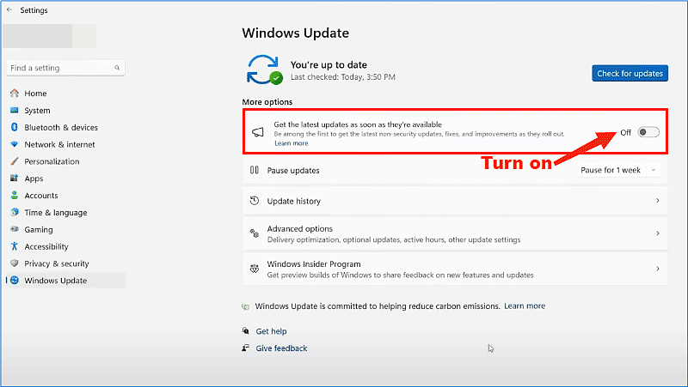Click the Update history clock icon
Image resolution: width=688 pixels, height=387 pixels.
point(255,201)
